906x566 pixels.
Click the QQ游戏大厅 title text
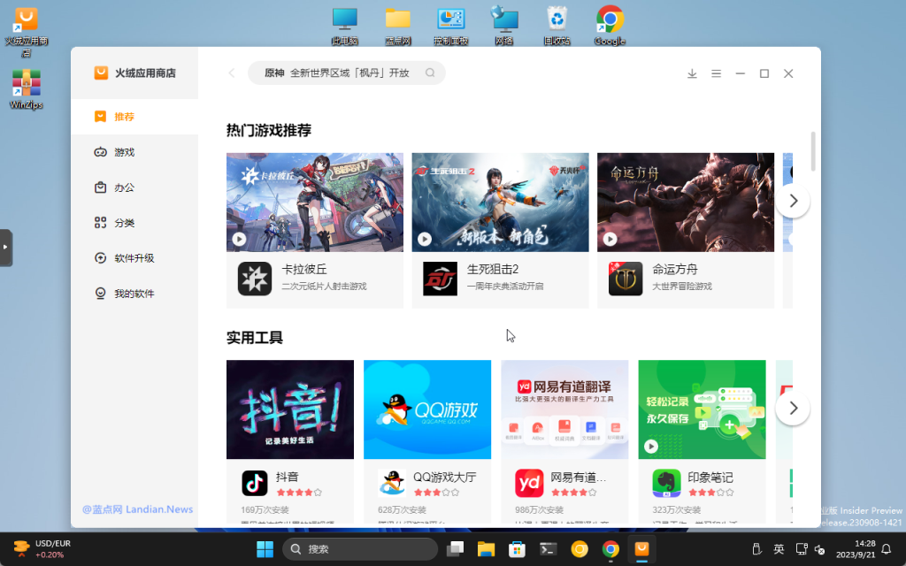(x=445, y=477)
